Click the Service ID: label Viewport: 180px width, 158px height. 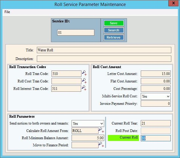pyautogui.click(x=61, y=21)
